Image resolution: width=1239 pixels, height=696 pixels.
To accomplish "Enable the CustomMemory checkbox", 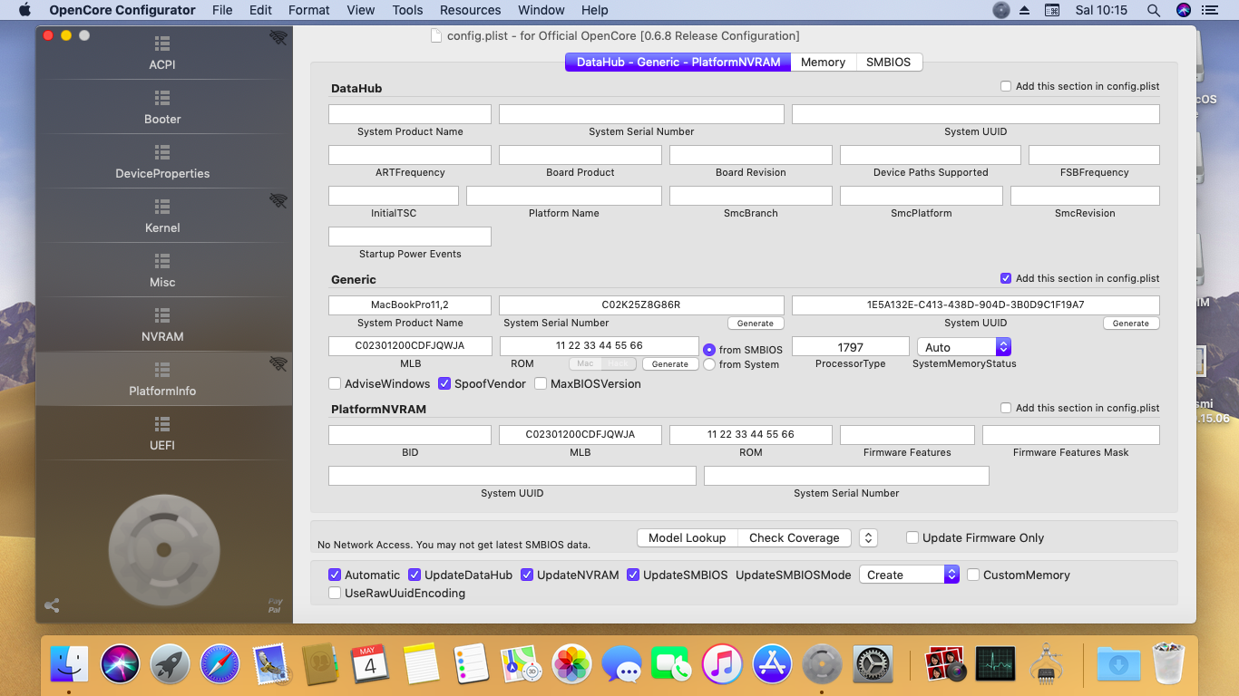I will 973,575.
